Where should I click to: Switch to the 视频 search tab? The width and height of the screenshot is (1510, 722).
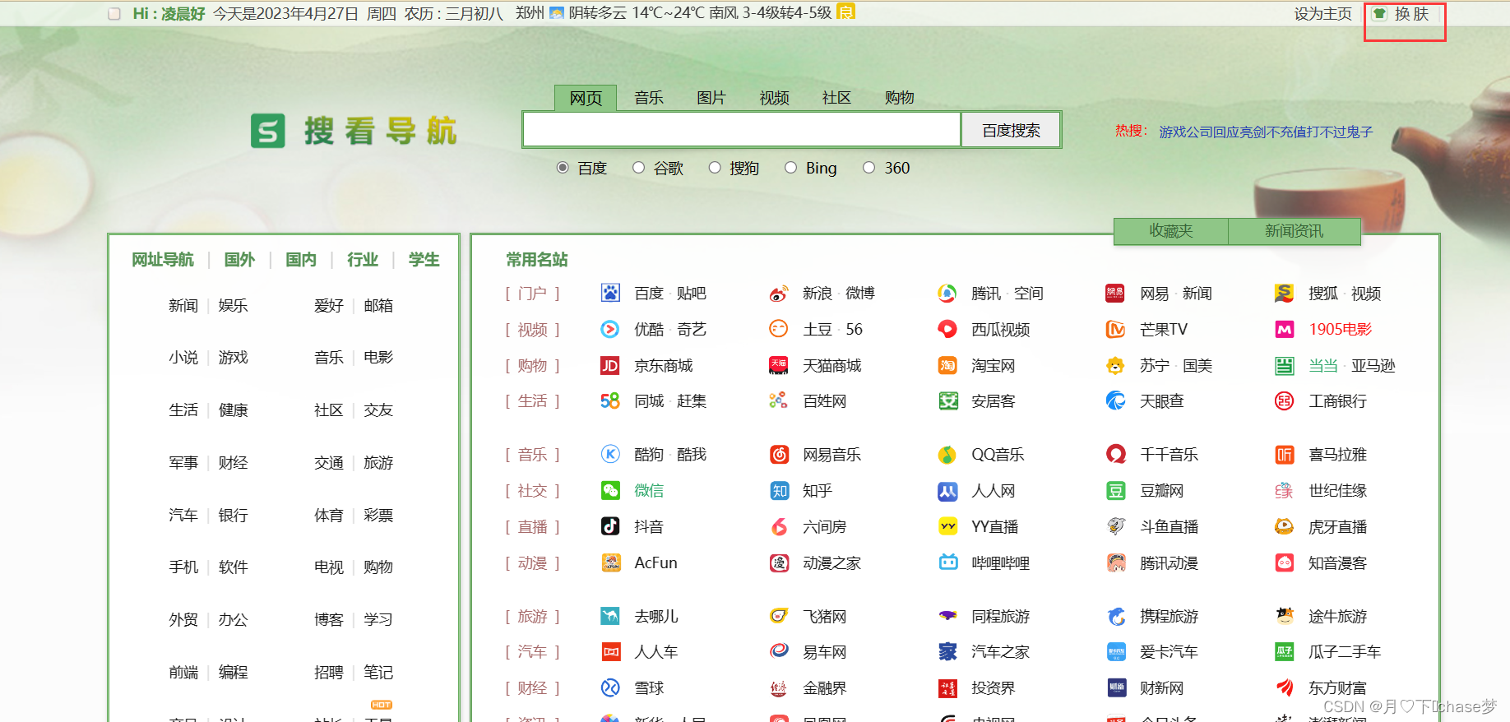click(x=774, y=98)
